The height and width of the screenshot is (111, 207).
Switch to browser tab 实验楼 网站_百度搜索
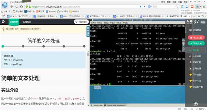(151, 16)
